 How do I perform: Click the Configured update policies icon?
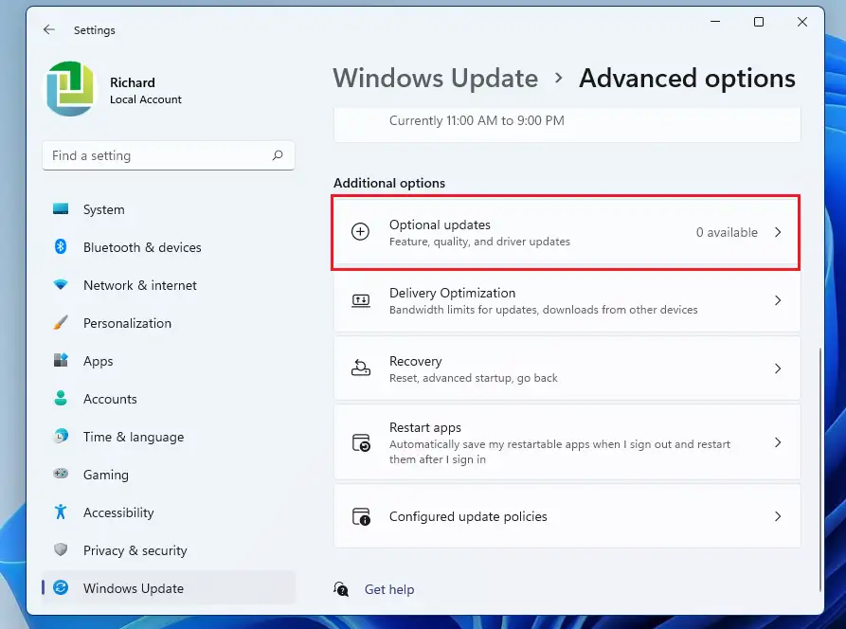[361, 516]
